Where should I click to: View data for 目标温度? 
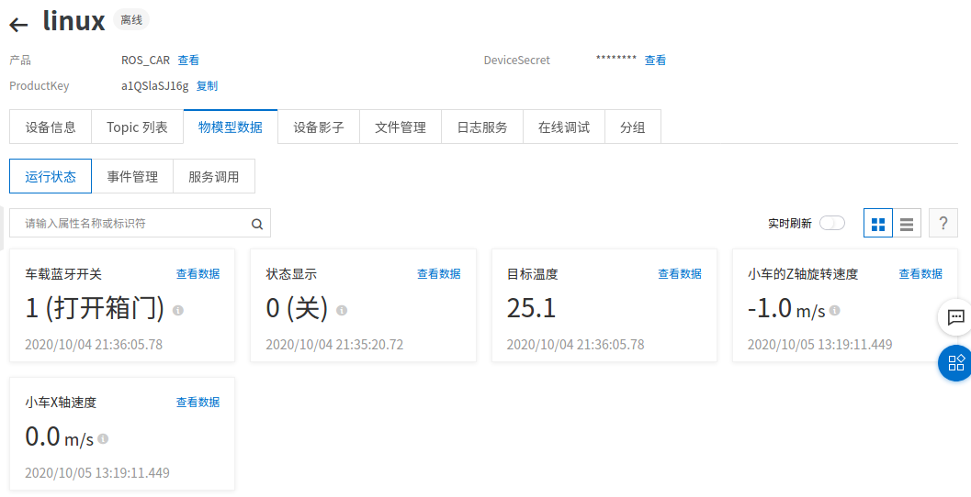point(679,274)
